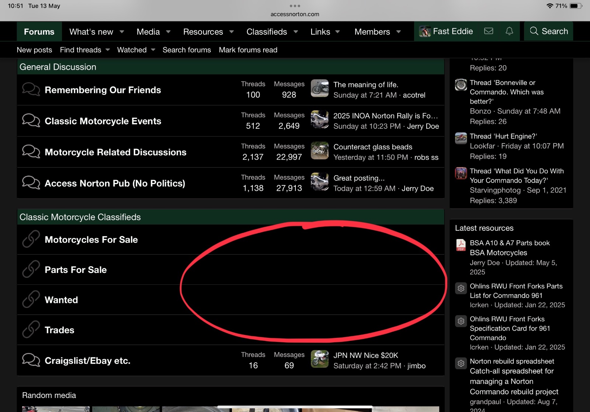590x412 pixels.
Task: Open the inbox envelope icon
Action: [x=489, y=31]
